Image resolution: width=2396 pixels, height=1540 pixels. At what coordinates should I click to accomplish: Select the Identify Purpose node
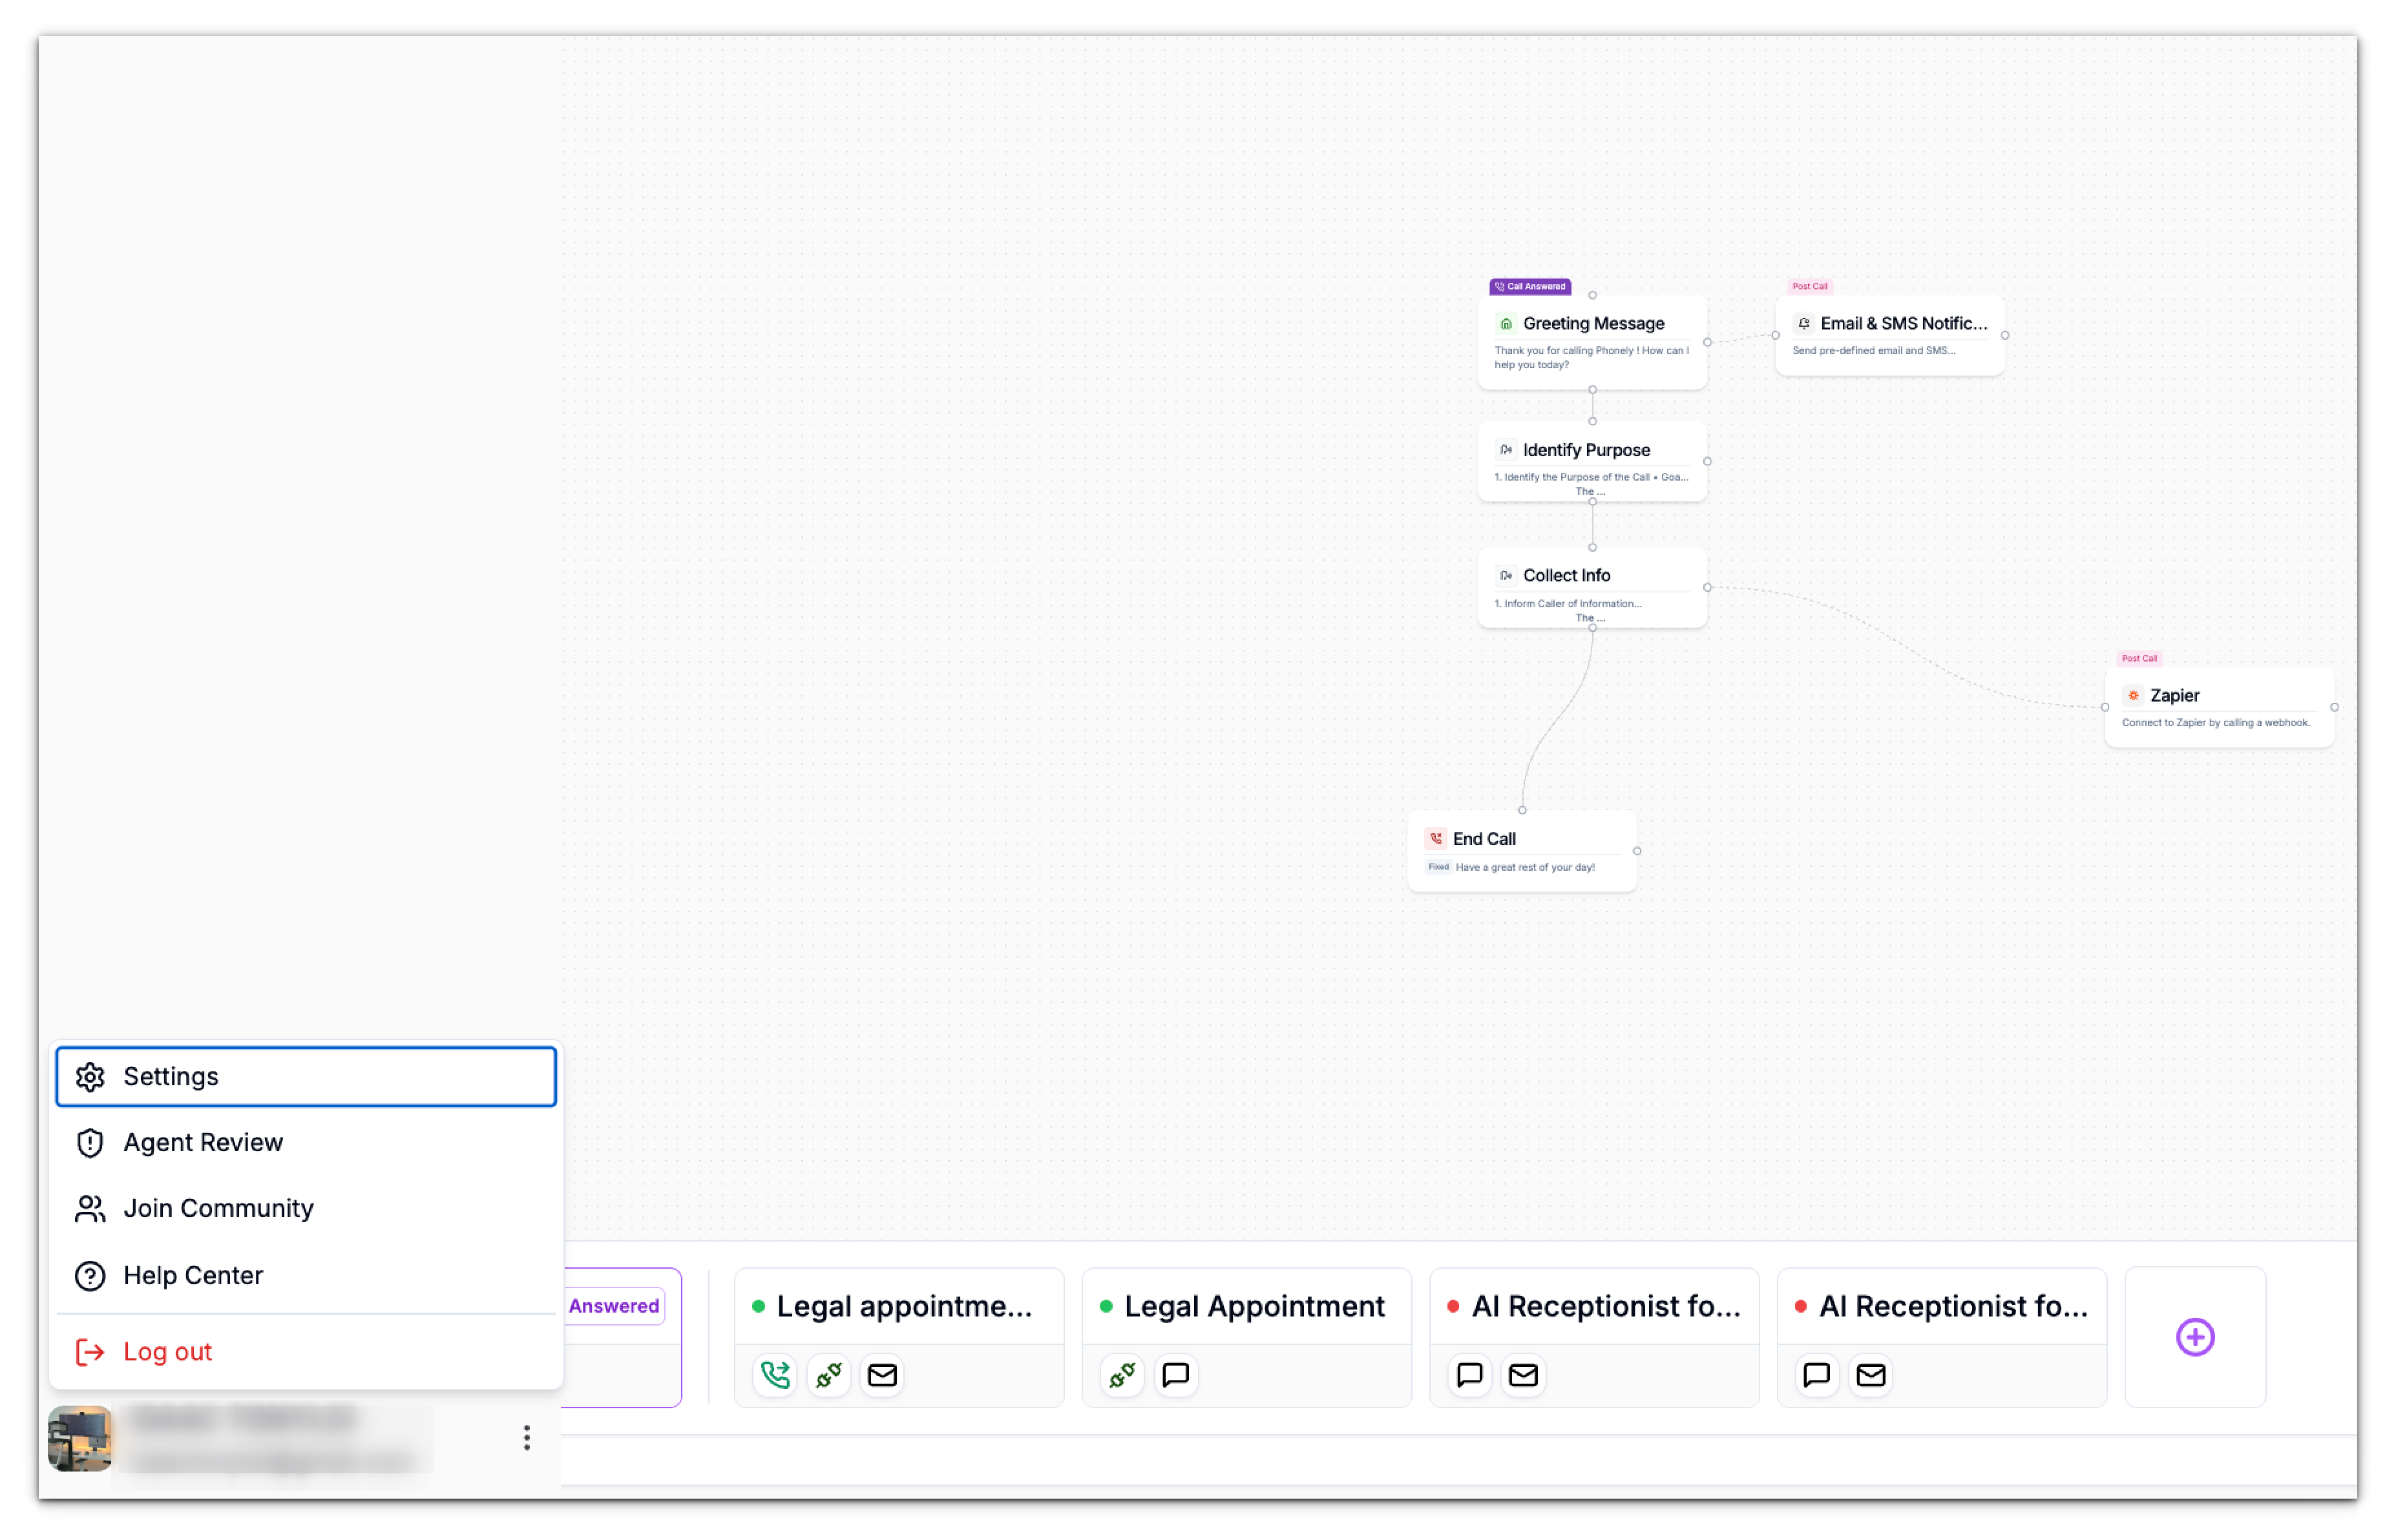tap(1592, 460)
